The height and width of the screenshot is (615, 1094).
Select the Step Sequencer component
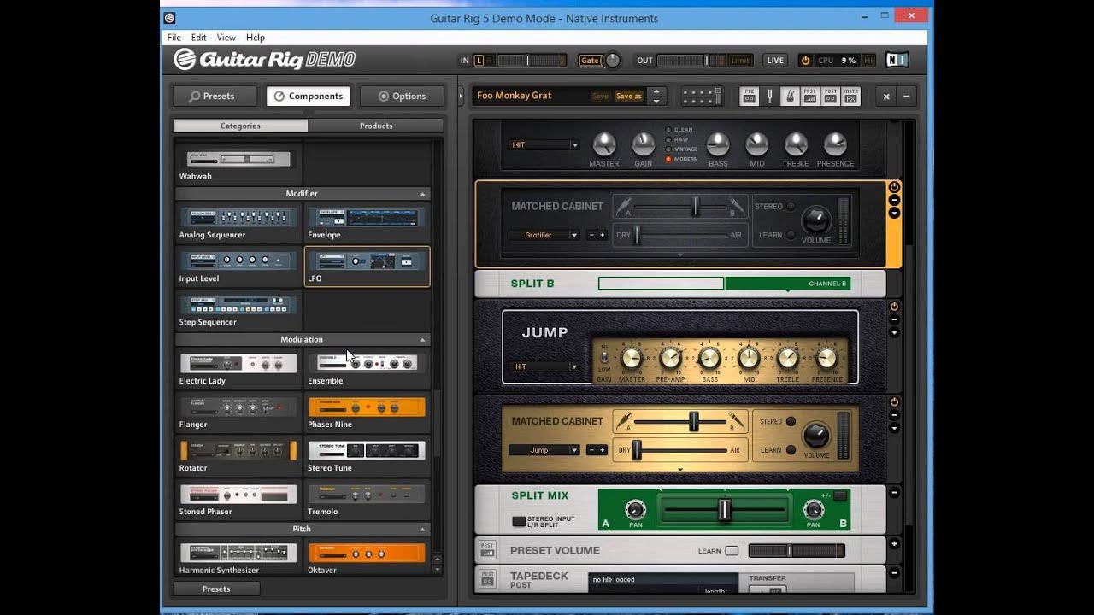coord(238,311)
